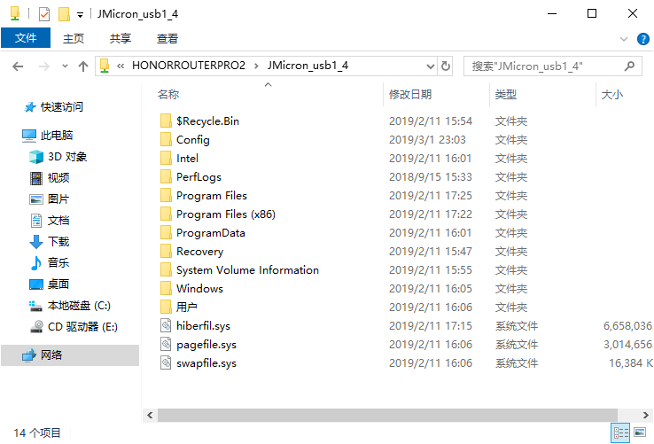Select the hiberfil.sys file icon
This screenshot has height=444, width=654.
(166, 326)
